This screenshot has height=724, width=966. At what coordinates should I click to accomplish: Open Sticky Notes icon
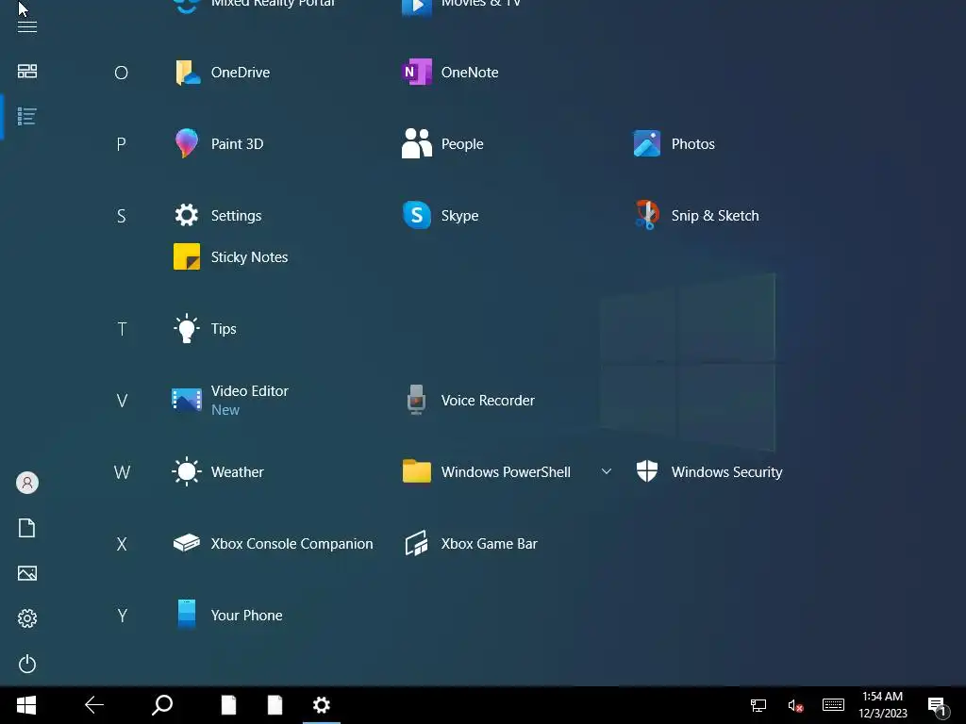[x=187, y=256]
